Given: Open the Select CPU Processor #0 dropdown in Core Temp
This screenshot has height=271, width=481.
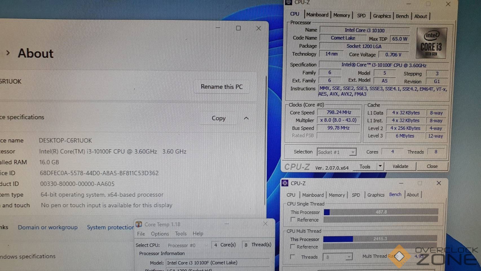Looking at the screenshot, I should (x=187, y=245).
